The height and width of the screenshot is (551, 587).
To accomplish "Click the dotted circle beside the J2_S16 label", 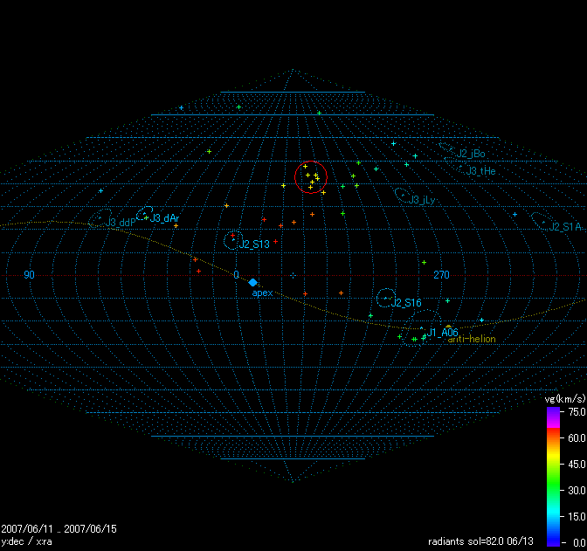I will tap(386, 298).
